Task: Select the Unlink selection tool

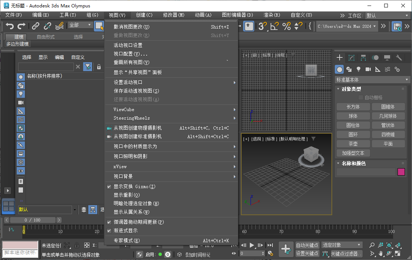Action: coord(47,26)
